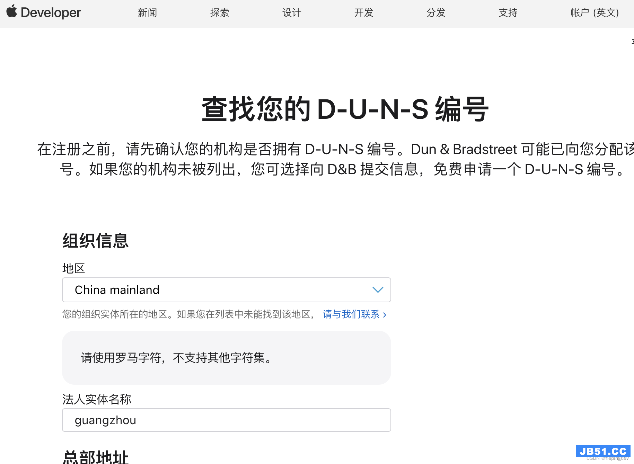The width and height of the screenshot is (634, 464).
Task: Open the 探索 menu item
Action: (220, 13)
